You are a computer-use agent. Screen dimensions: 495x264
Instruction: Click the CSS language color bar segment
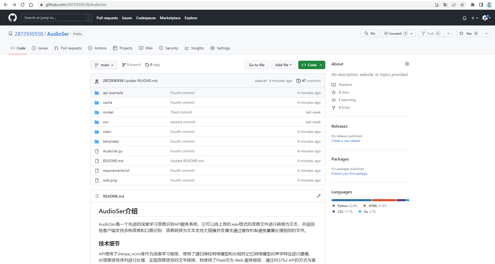(401, 200)
